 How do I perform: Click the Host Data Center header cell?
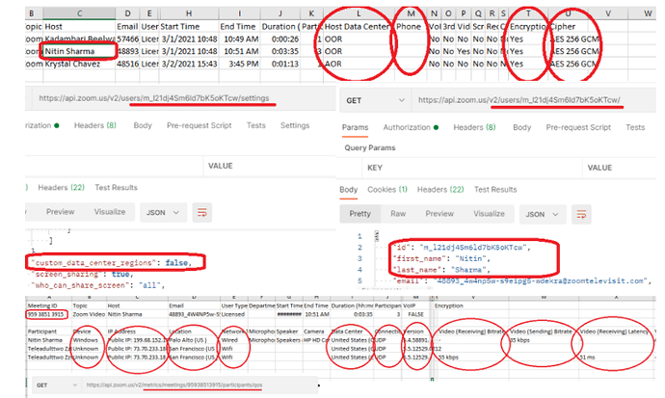(x=359, y=27)
